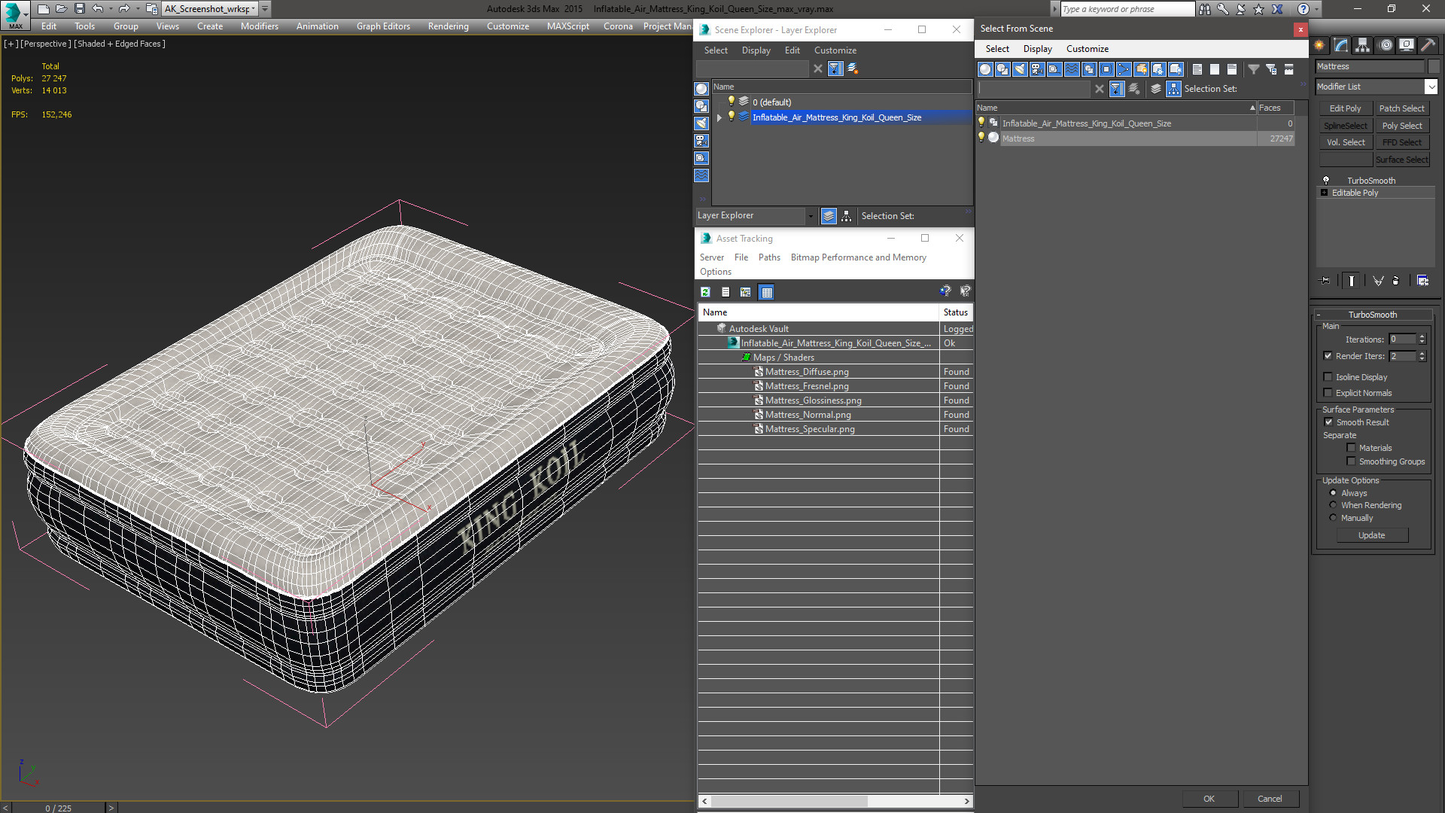Toggle shapes filter in Select From Scene
Screen dimensions: 1445x813
click(x=1002, y=69)
